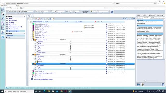Viewport: 166px width, 93px height.
Task: Click green color swatch on 01_полоса row
Action: point(34,24)
